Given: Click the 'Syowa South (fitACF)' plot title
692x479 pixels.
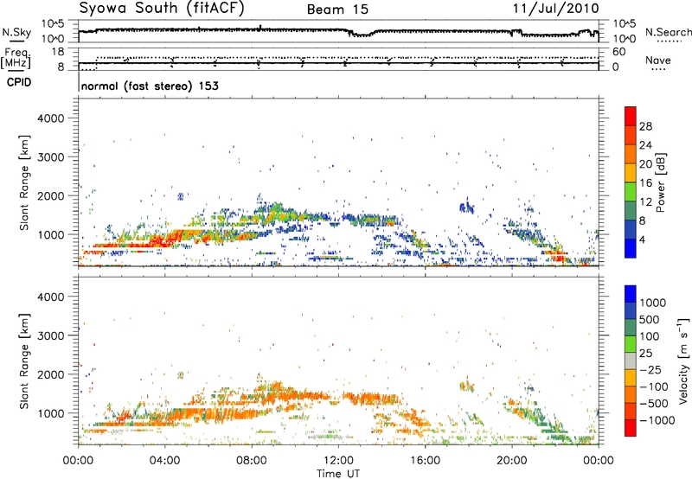Looking at the screenshot, I should click(x=161, y=9).
